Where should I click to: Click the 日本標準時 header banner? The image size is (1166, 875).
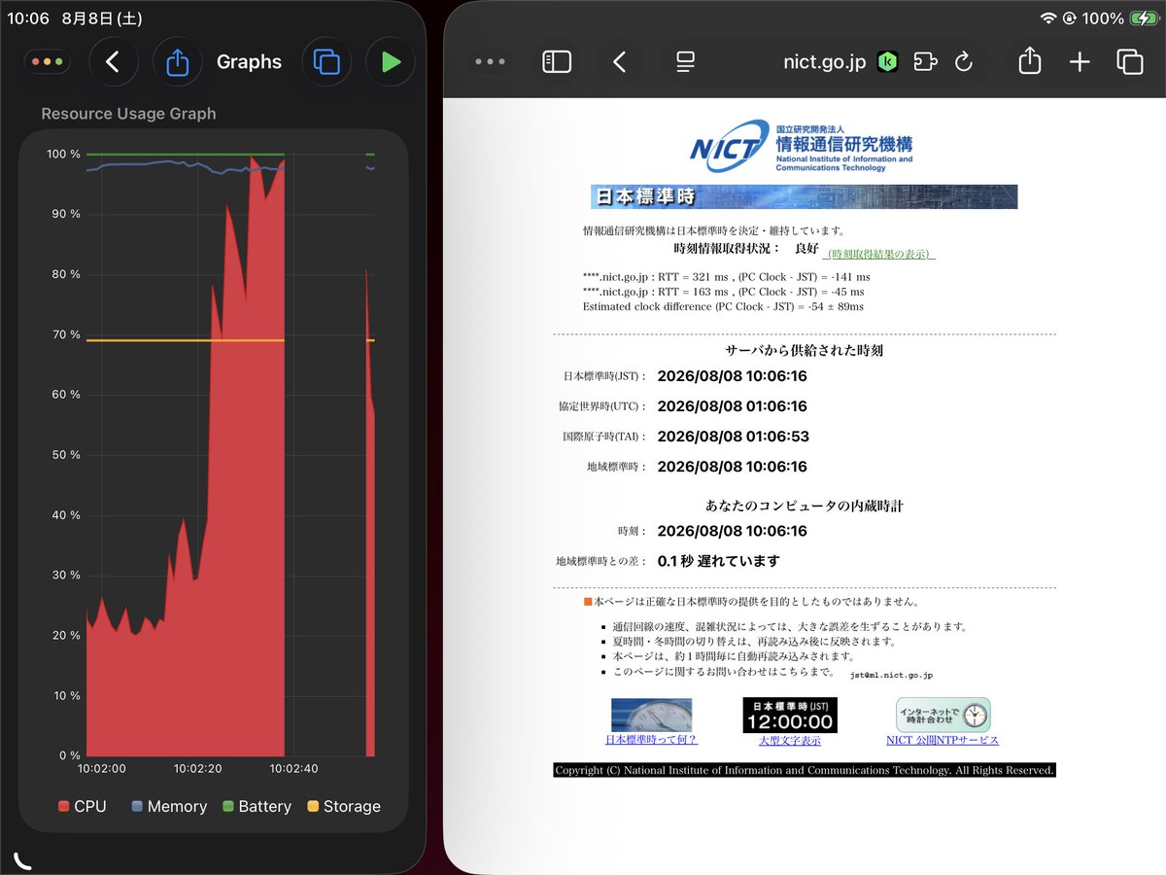pos(804,196)
